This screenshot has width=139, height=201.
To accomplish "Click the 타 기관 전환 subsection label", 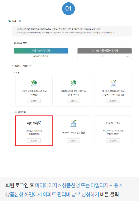I will click(x=21, y=112).
